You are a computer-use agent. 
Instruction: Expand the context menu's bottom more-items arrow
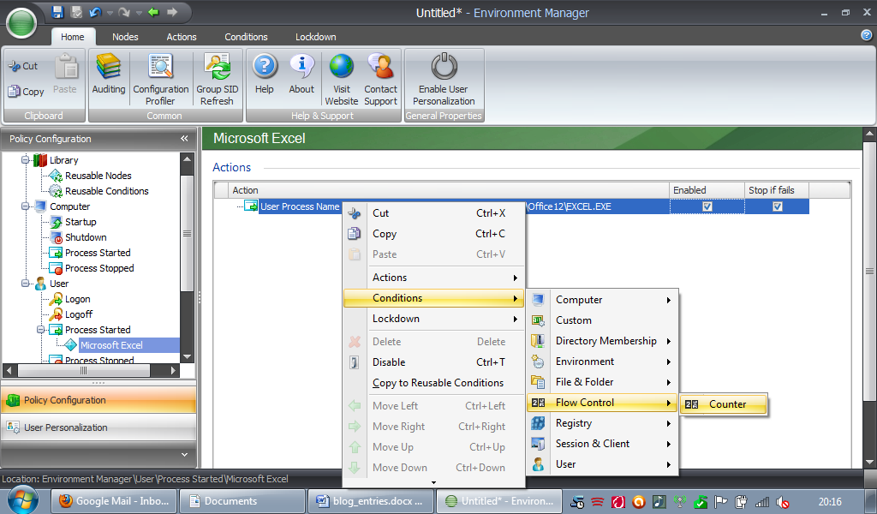coord(433,482)
